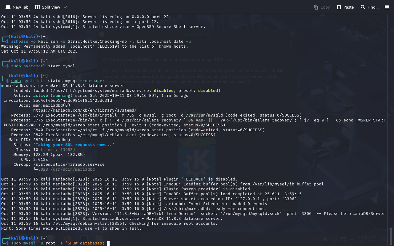
Task: Expand the Split View chevron
Action: (65, 7)
